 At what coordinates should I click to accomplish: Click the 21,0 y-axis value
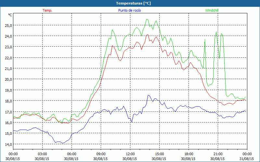[x=8, y=68]
